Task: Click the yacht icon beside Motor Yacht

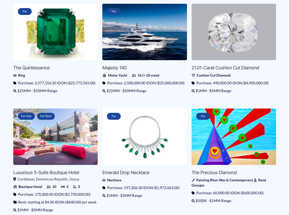Action: pyautogui.click(x=104, y=75)
